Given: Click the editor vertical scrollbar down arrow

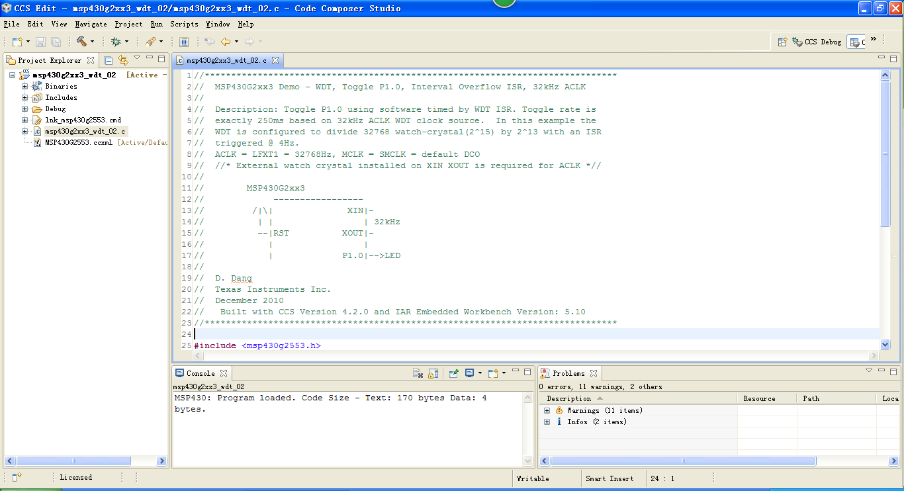Looking at the screenshot, I should click(885, 345).
